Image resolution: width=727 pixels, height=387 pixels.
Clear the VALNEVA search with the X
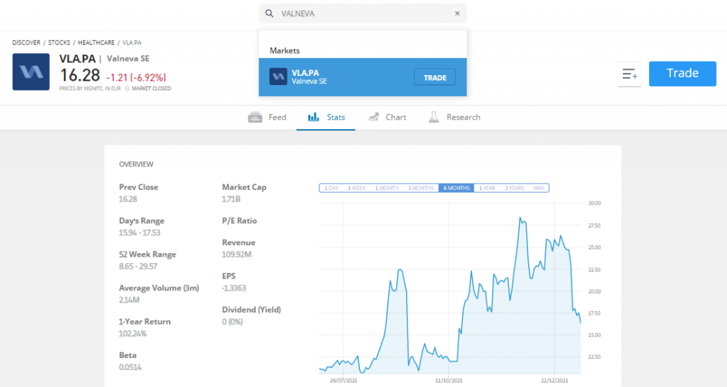pos(457,13)
